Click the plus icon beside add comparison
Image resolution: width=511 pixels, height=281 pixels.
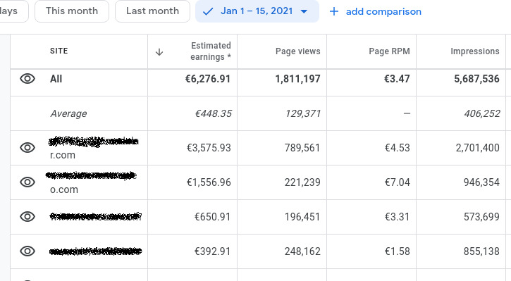tap(333, 11)
